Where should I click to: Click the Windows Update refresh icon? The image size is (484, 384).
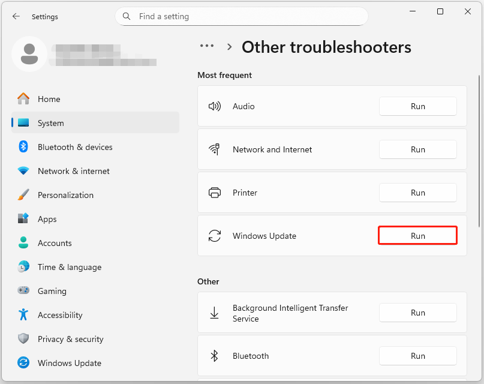pos(215,235)
